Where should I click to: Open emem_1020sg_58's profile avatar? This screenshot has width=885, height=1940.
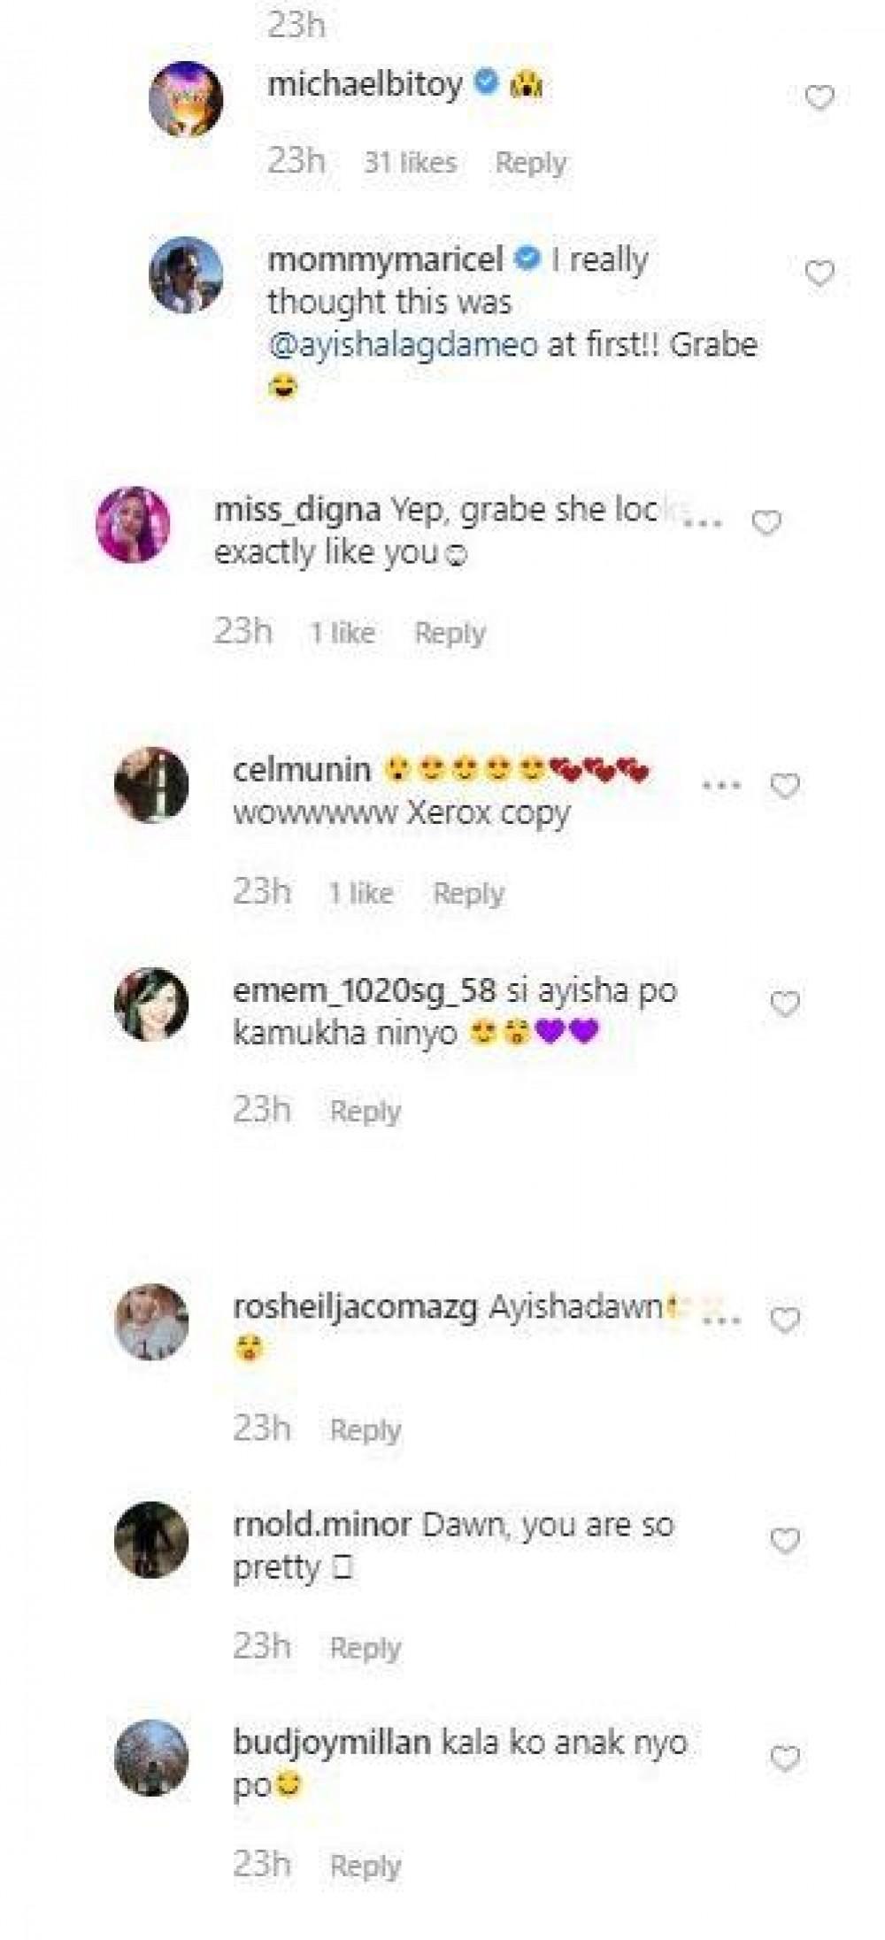[x=151, y=1005]
